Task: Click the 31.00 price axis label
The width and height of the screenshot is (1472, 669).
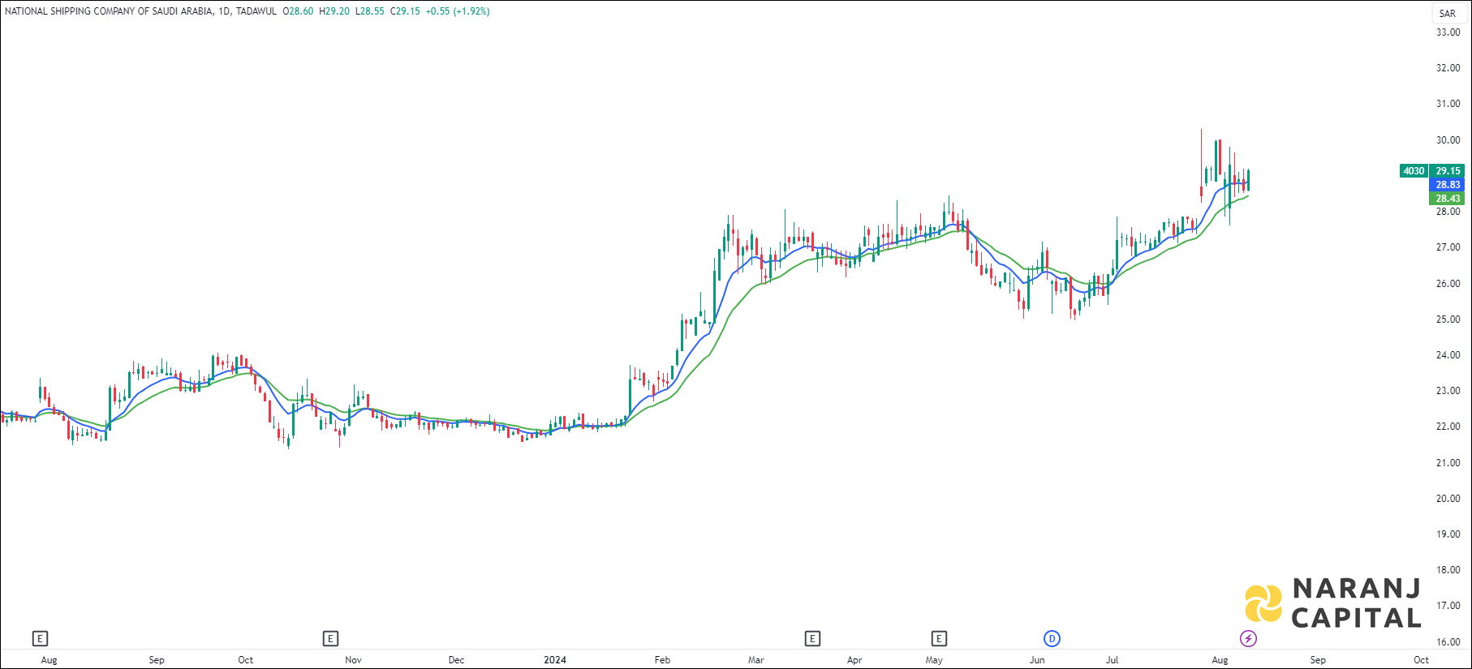Action: pos(1448,104)
